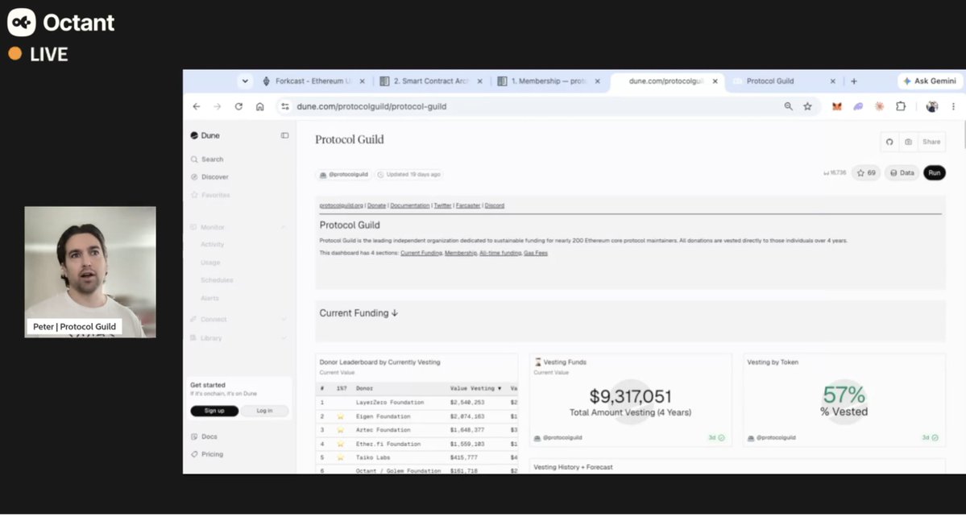Reload the Dune page
966x517 pixels.
238,106
